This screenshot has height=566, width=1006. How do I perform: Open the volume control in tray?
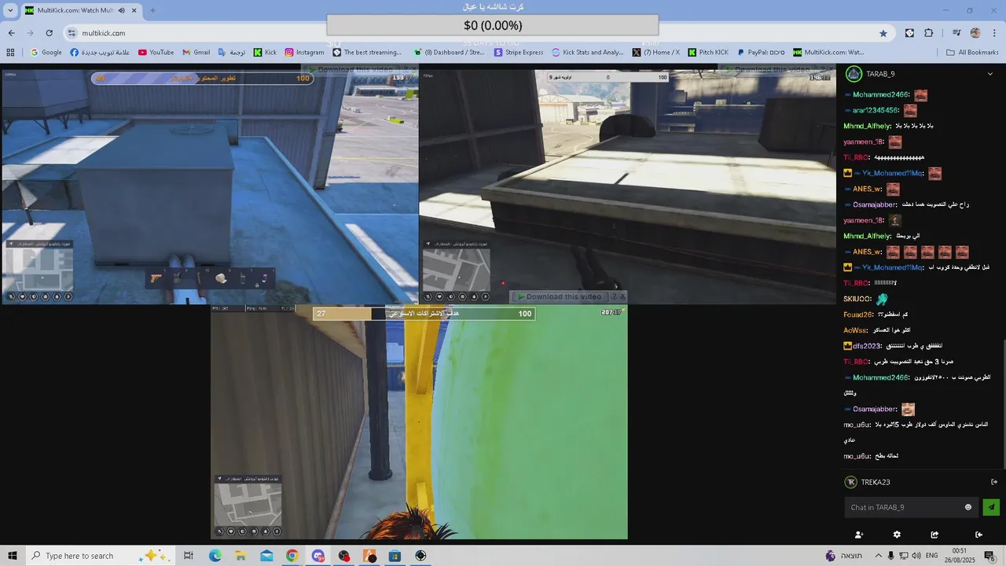click(x=916, y=556)
